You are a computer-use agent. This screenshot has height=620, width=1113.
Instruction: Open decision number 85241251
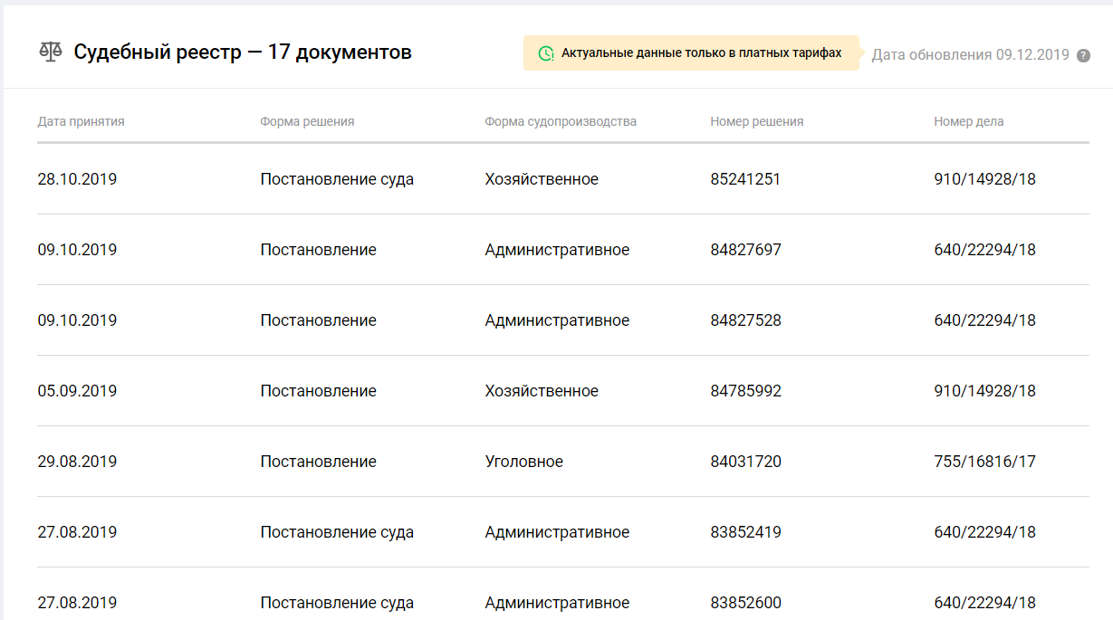(745, 179)
